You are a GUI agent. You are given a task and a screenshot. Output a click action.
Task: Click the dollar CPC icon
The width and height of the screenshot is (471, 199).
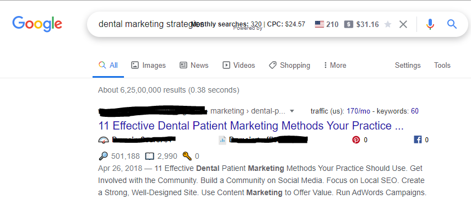(x=349, y=24)
